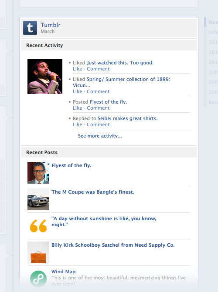
Task: Open 'The M Coupe was Bangle's finest.' post
Action: pyautogui.click(x=93, y=192)
